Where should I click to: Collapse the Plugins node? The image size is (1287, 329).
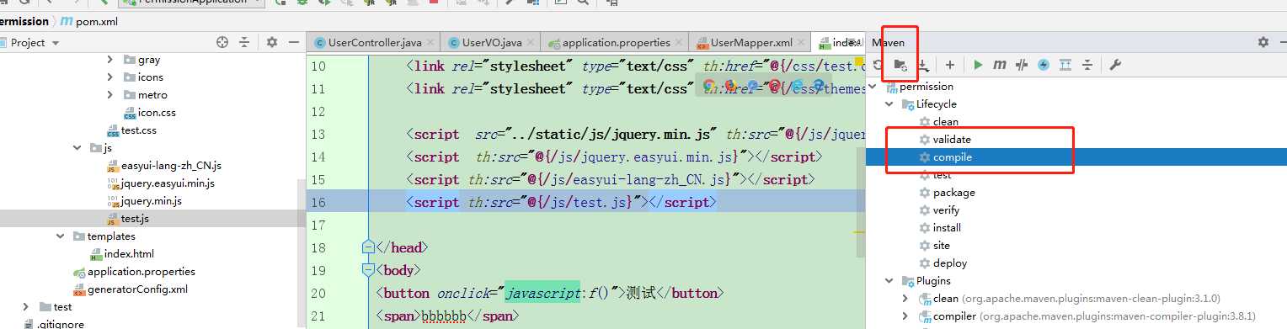pos(889,281)
